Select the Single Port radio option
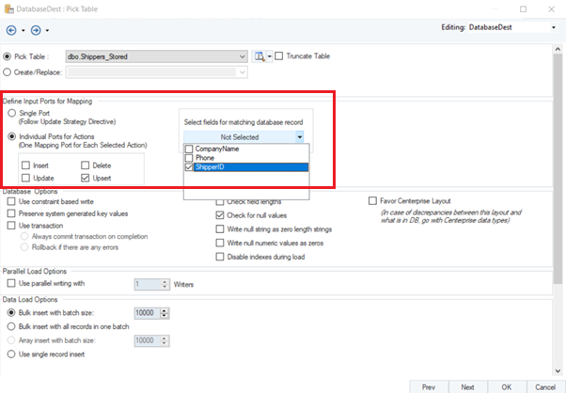Viewport: 566px width, 393px height. (11, 113)
